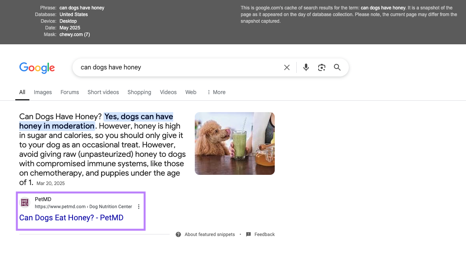Click the PetMD site favicon
The width and height of the screenshot is (466, 256).
click(x=25, y=202)
